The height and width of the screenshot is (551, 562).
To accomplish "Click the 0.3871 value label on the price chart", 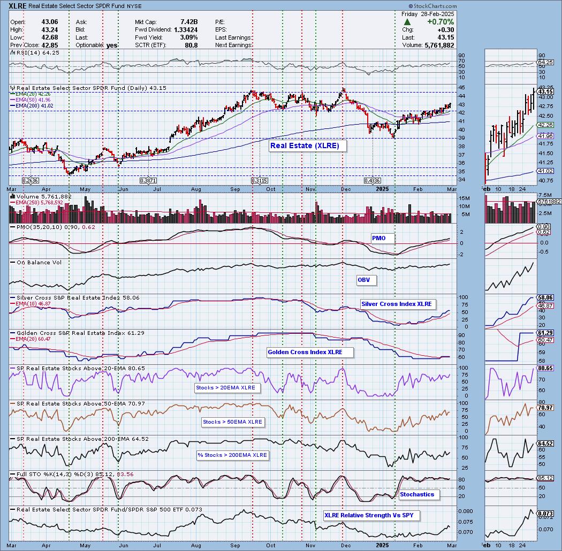I will (x=148, y=181).
